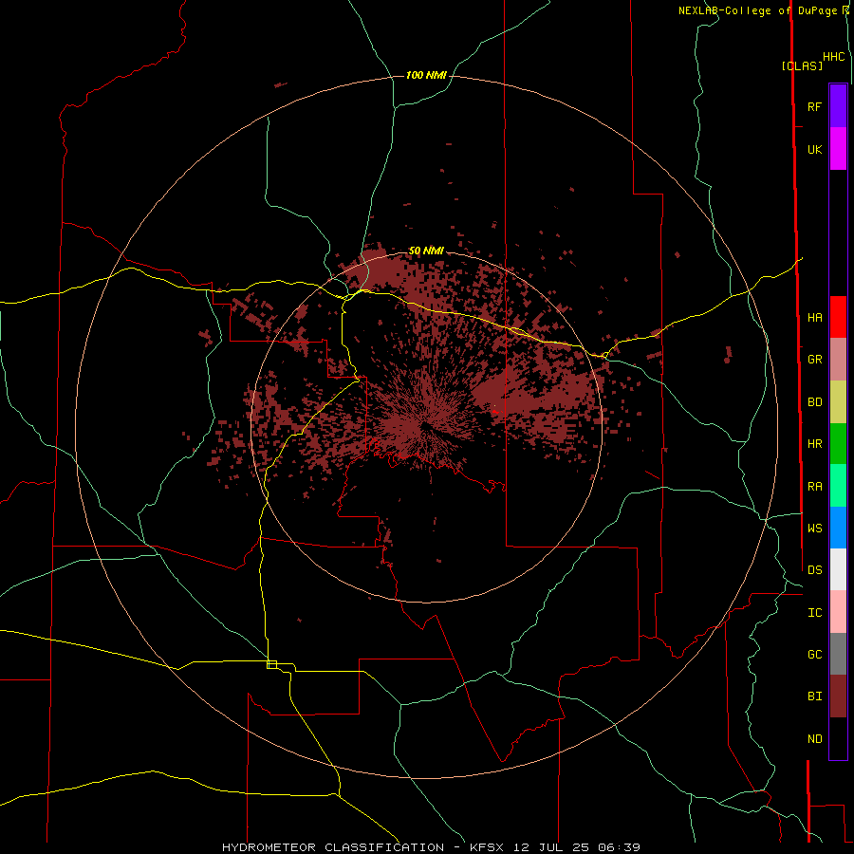
Task: Select the GR legend color block
Action: 838,360
